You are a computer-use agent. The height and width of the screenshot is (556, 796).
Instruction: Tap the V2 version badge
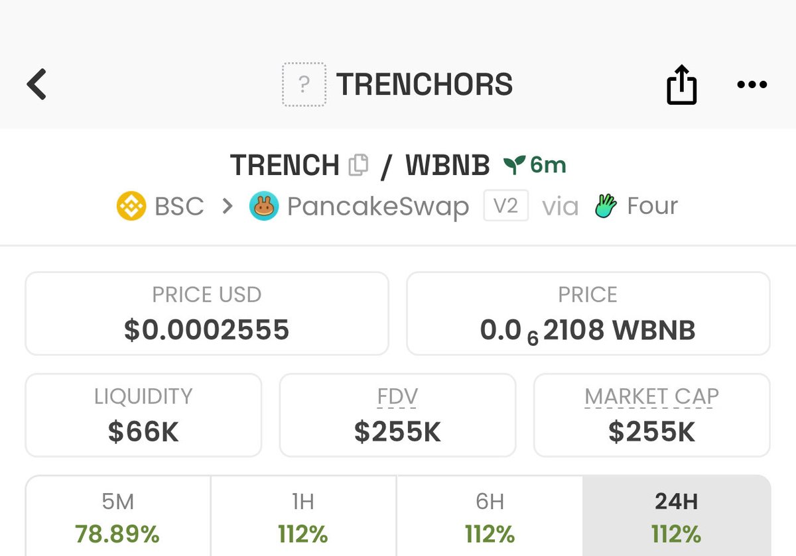pos(505,206)
